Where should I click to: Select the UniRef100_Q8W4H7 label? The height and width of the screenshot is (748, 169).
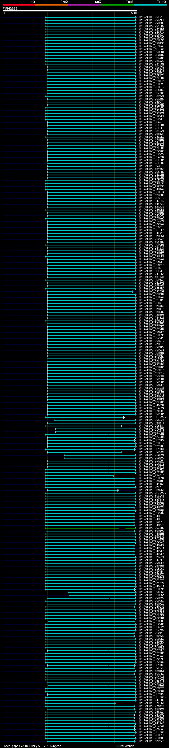point(151,55)
